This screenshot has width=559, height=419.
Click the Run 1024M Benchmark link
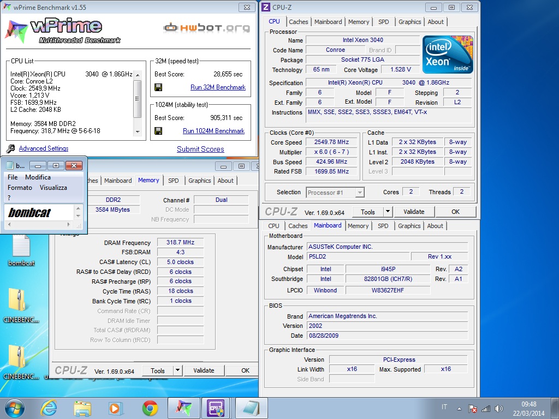tap(213, 131)
